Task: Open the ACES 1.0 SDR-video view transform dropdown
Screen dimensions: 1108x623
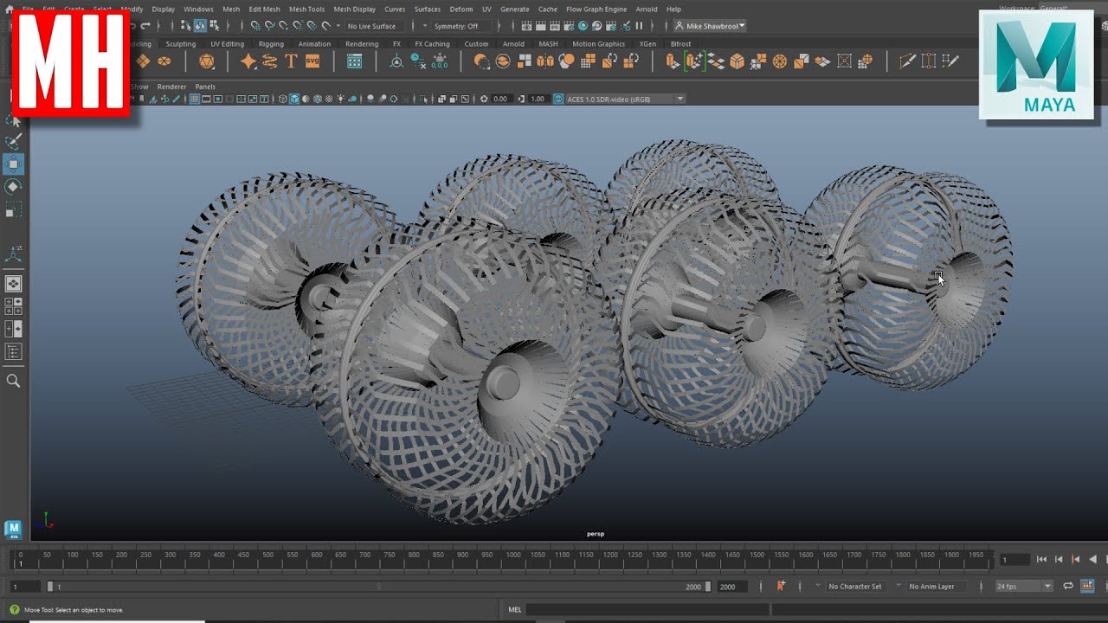Action: click(625, 99)
